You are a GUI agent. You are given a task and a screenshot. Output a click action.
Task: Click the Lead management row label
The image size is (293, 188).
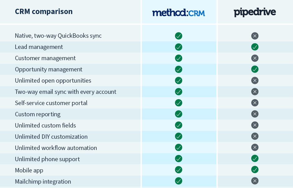coord(39,47)
